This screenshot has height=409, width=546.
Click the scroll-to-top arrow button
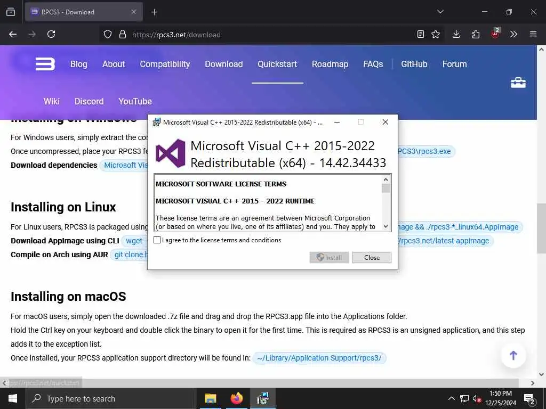point(513,355)
